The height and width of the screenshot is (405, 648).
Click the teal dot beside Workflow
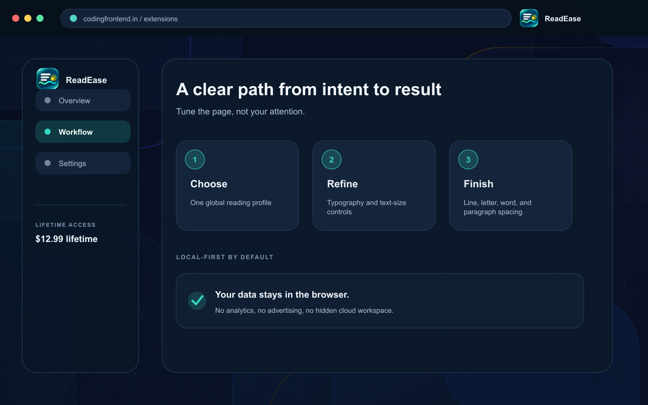pyautogui.click(x=48, y=132)
